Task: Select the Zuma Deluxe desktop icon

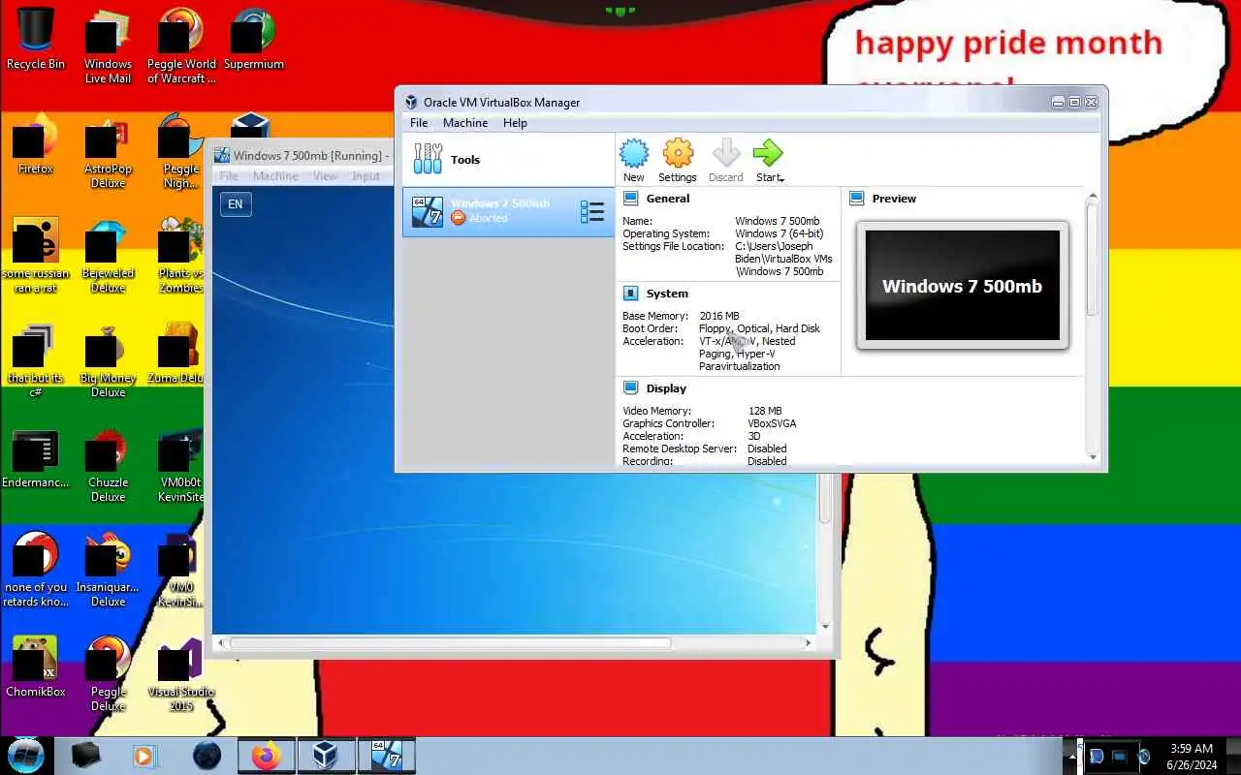Action: click(x=177, y=353)
